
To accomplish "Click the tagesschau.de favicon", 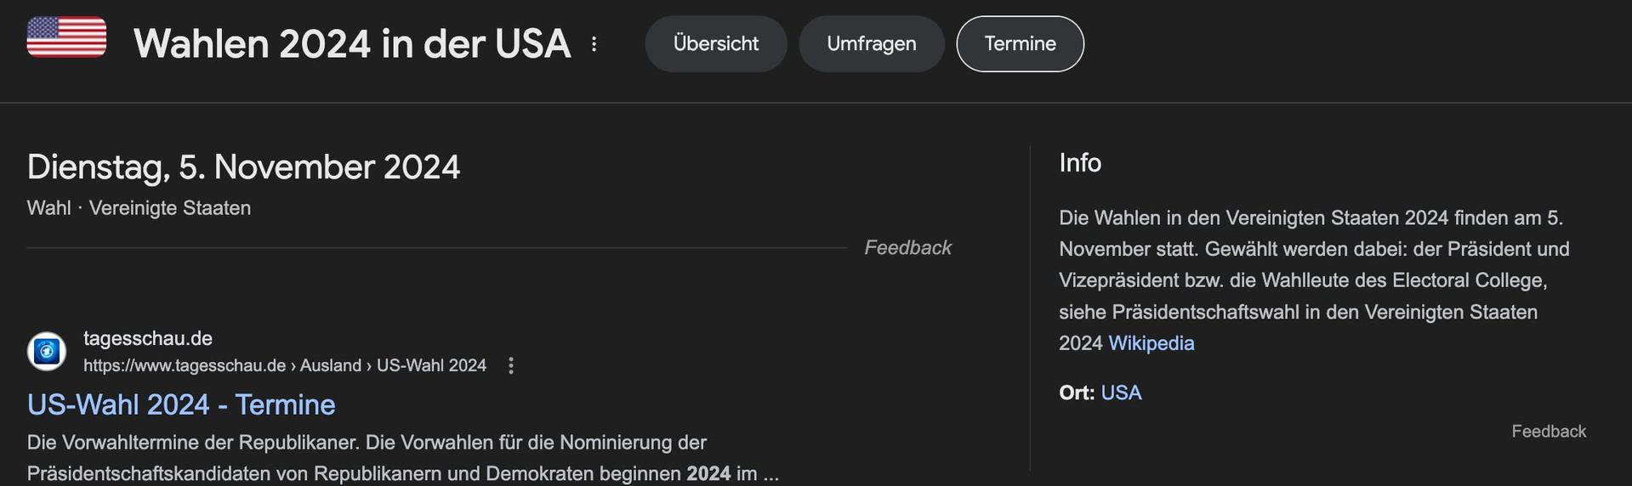I will pos(47,351).
